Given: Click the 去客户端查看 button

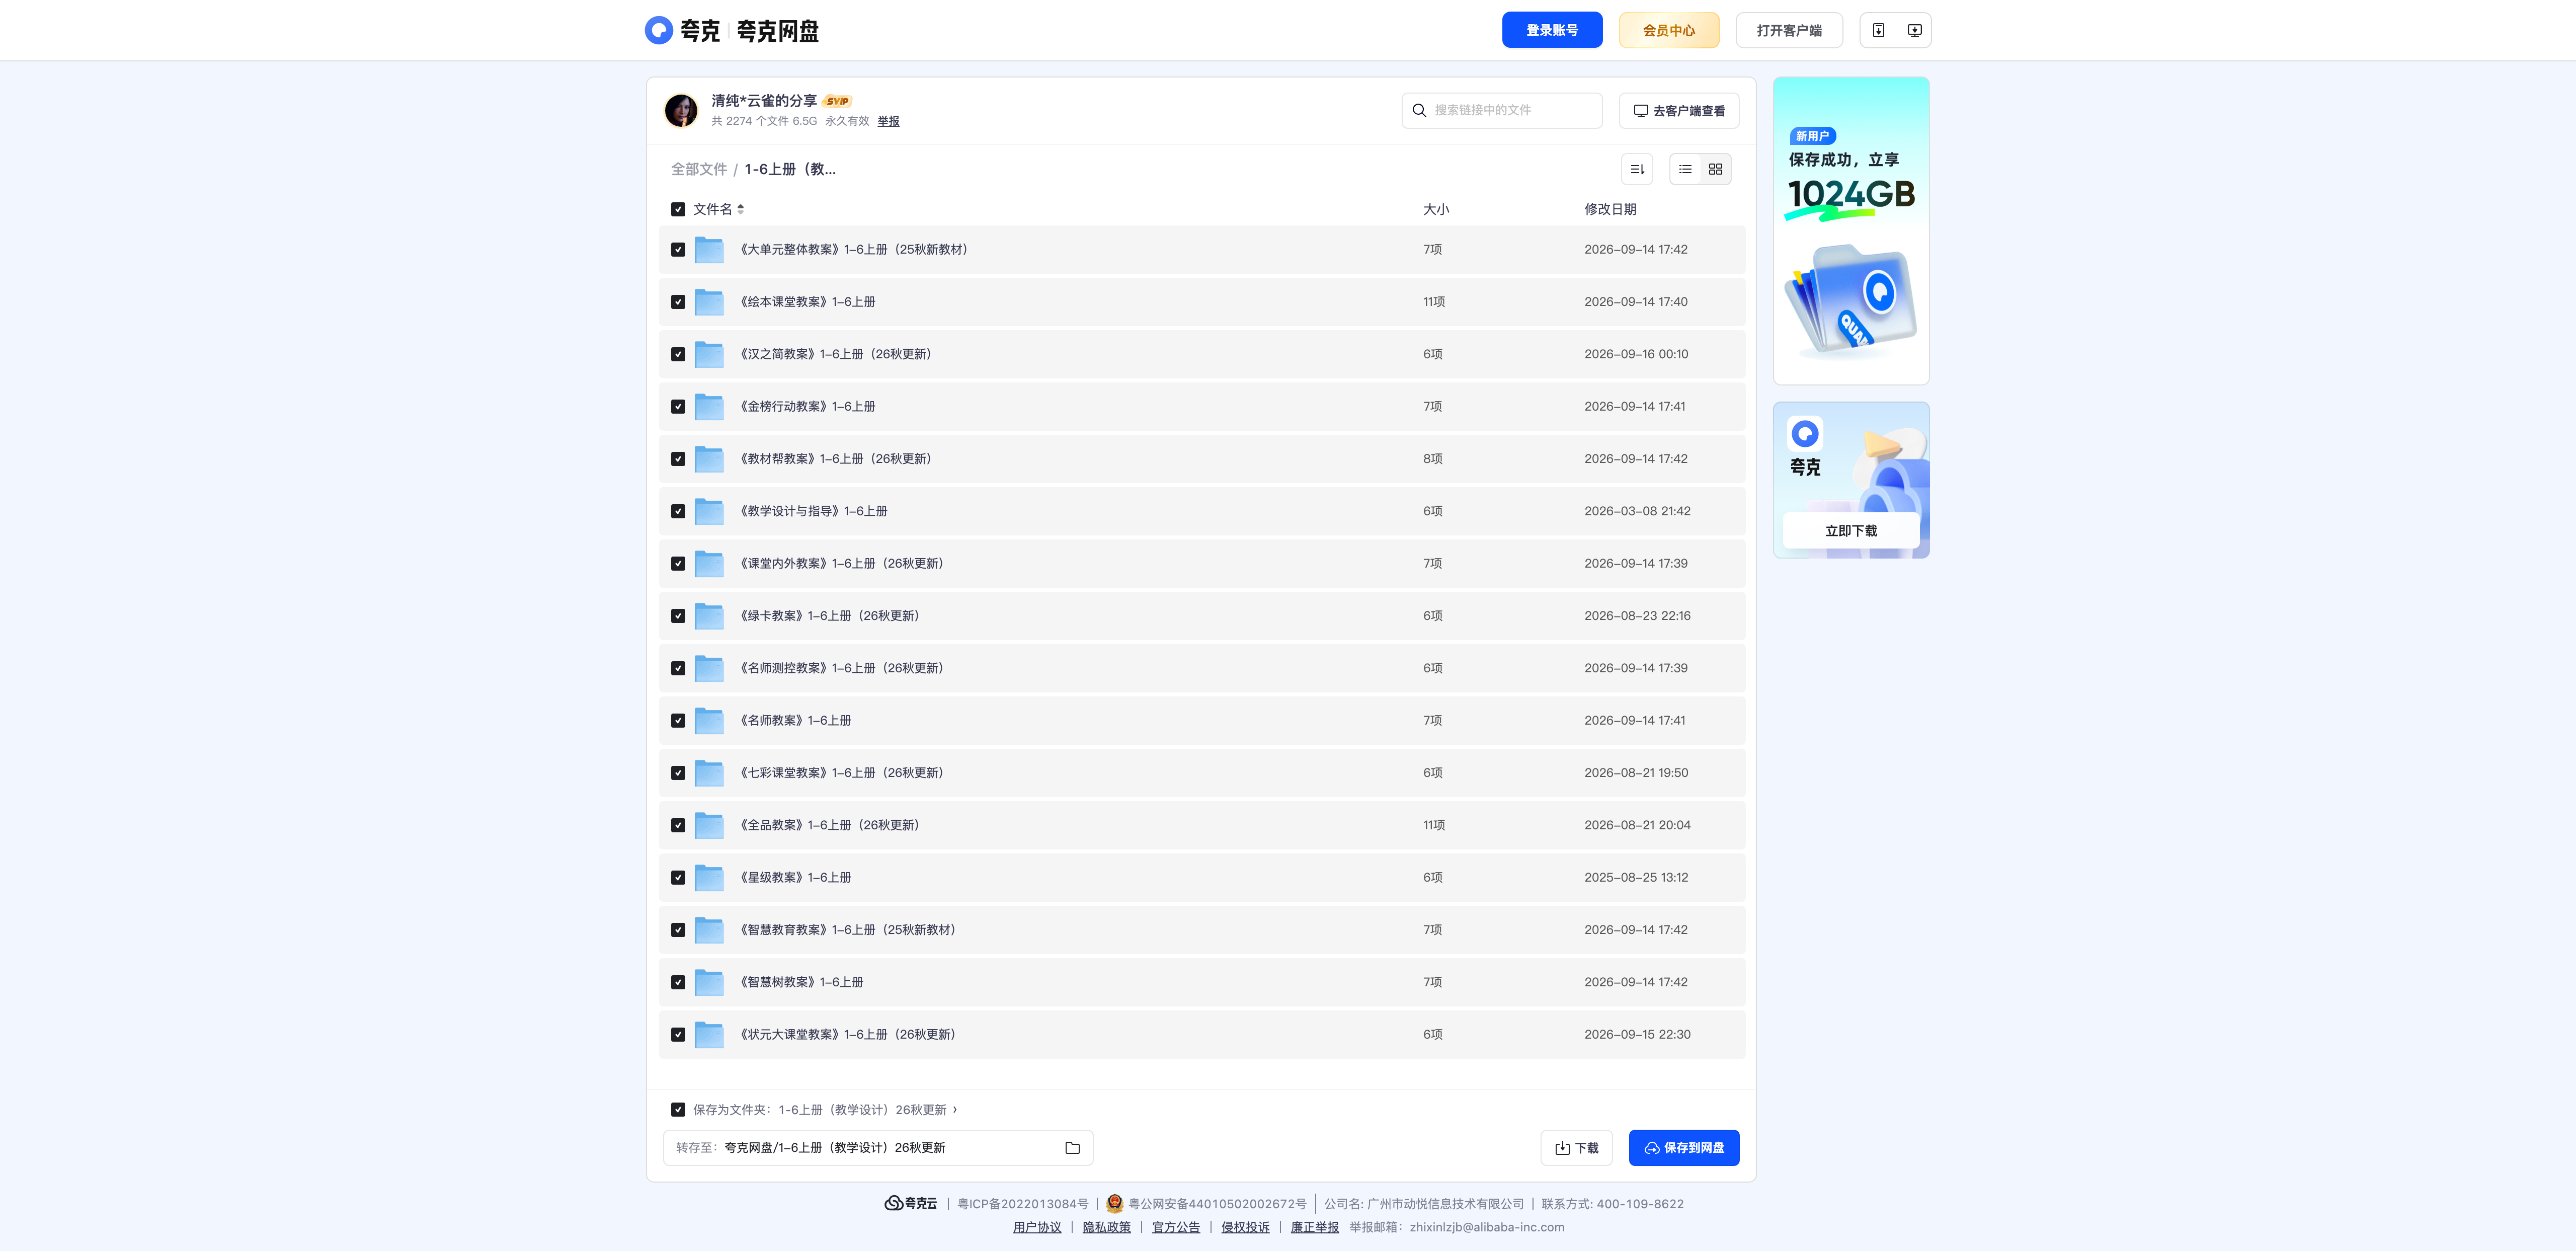Looking at the screenshot, I should coord(1678,111).
